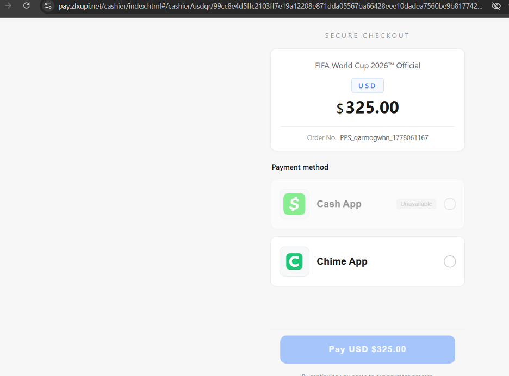Open the site information icon in address bar
This screenshot has height=376, width=509.
[48, 5]
